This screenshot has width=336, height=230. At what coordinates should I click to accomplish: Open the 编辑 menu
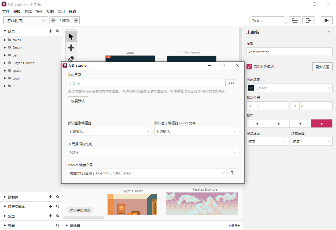[17, 12]
